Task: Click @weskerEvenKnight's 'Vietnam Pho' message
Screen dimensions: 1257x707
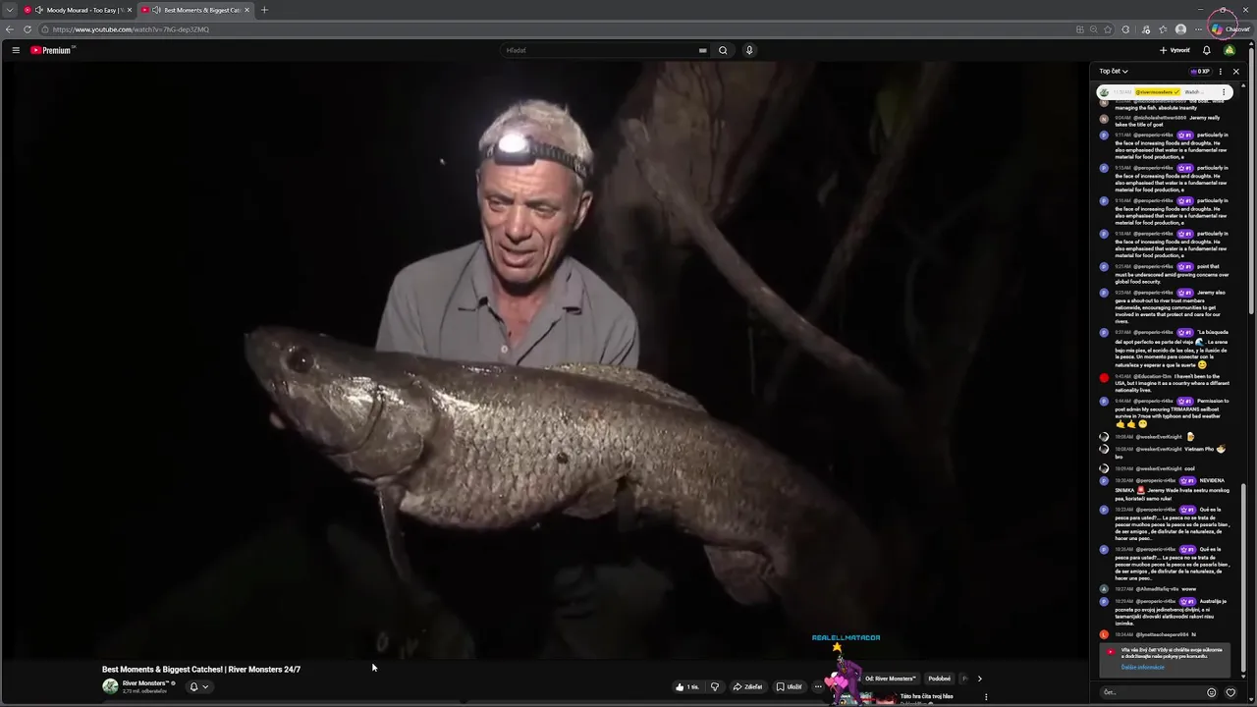Action: (1164, 452)
